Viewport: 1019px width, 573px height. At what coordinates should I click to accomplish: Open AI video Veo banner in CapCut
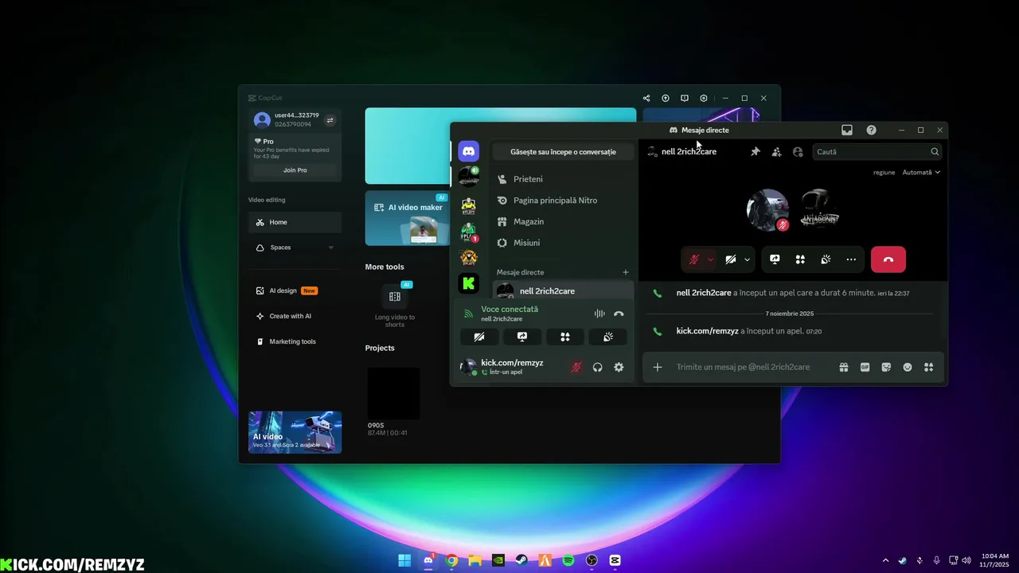click(x=295, y=432)
